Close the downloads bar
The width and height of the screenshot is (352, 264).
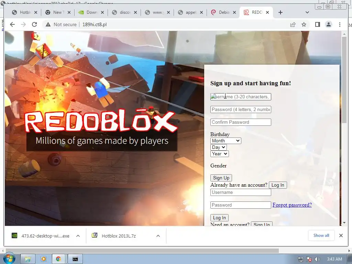click(x=341, y=235)
